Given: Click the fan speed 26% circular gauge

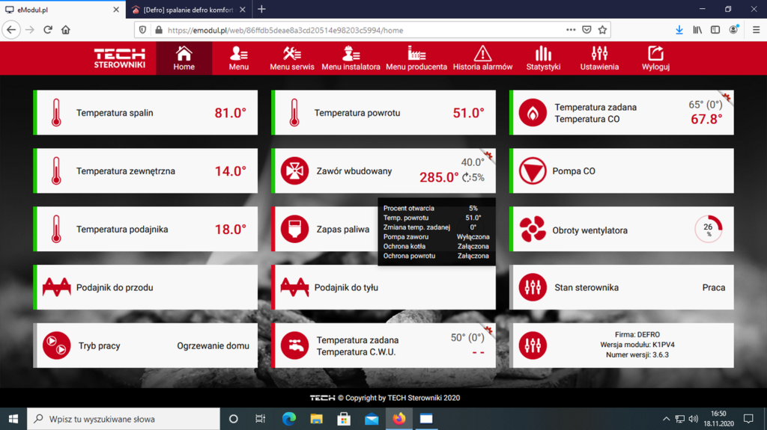Looking at the screenshot, I should tap(708, 229).
